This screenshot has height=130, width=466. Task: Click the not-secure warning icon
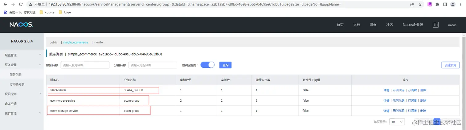point(31,5)
